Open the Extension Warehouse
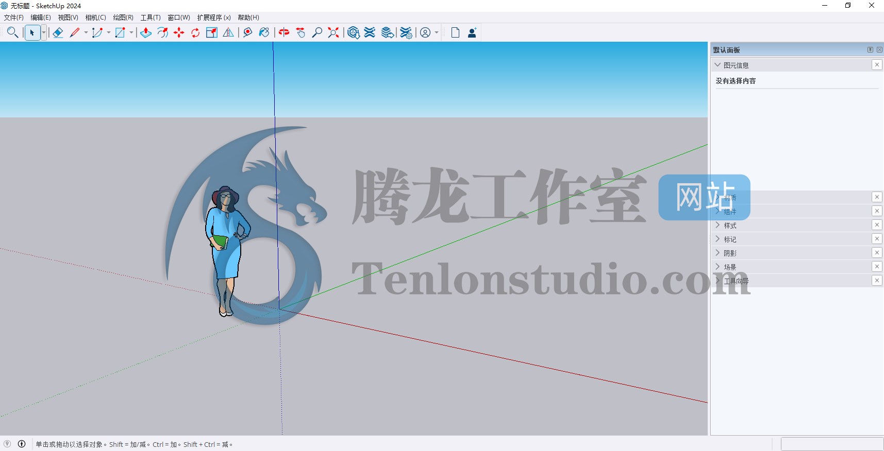The width and height of the screenshot is (884, 451). (370, 32)
